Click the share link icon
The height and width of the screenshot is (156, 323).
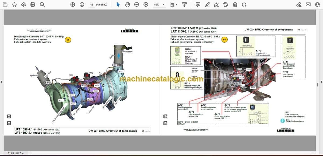[x=299, y=5]
